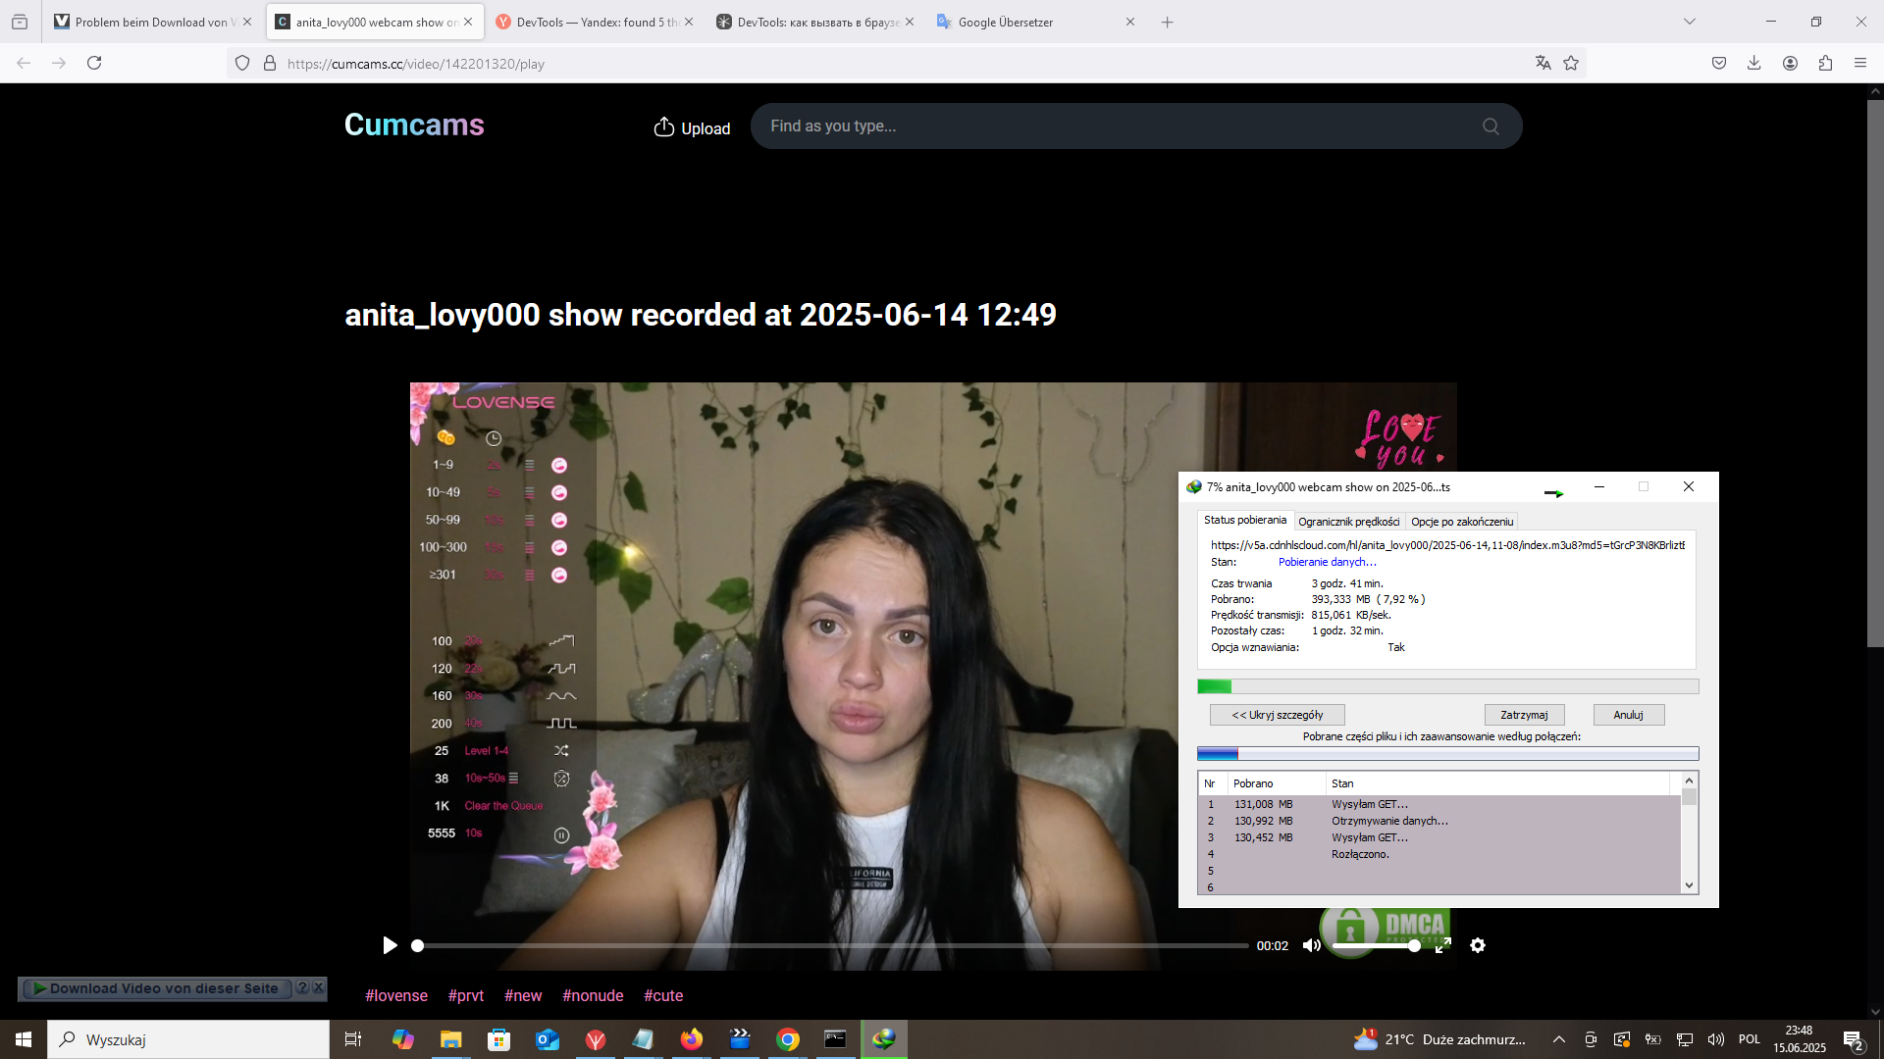Open Firefox application hamburger menu
This screenshot has height=1059, width=1884.
pos(1860,63)
